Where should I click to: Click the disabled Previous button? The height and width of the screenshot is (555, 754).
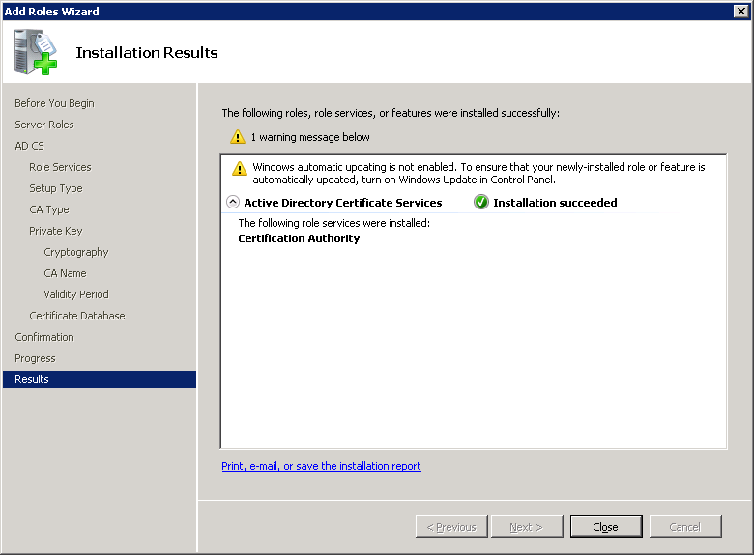point(451,527)
